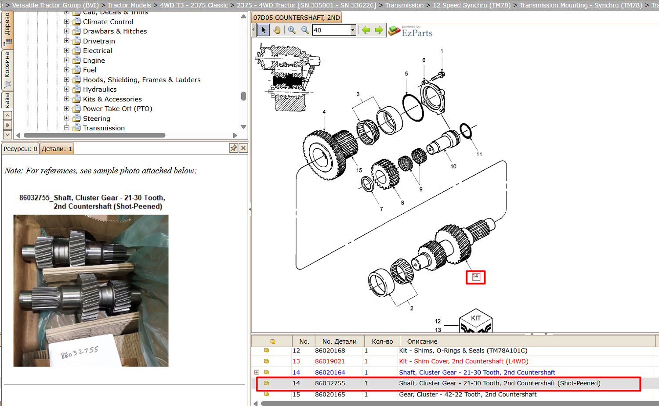Click note icon for part 86020164 row
Image resolution: width=659 pixels, height=406 pixels.
pos(266,372)
